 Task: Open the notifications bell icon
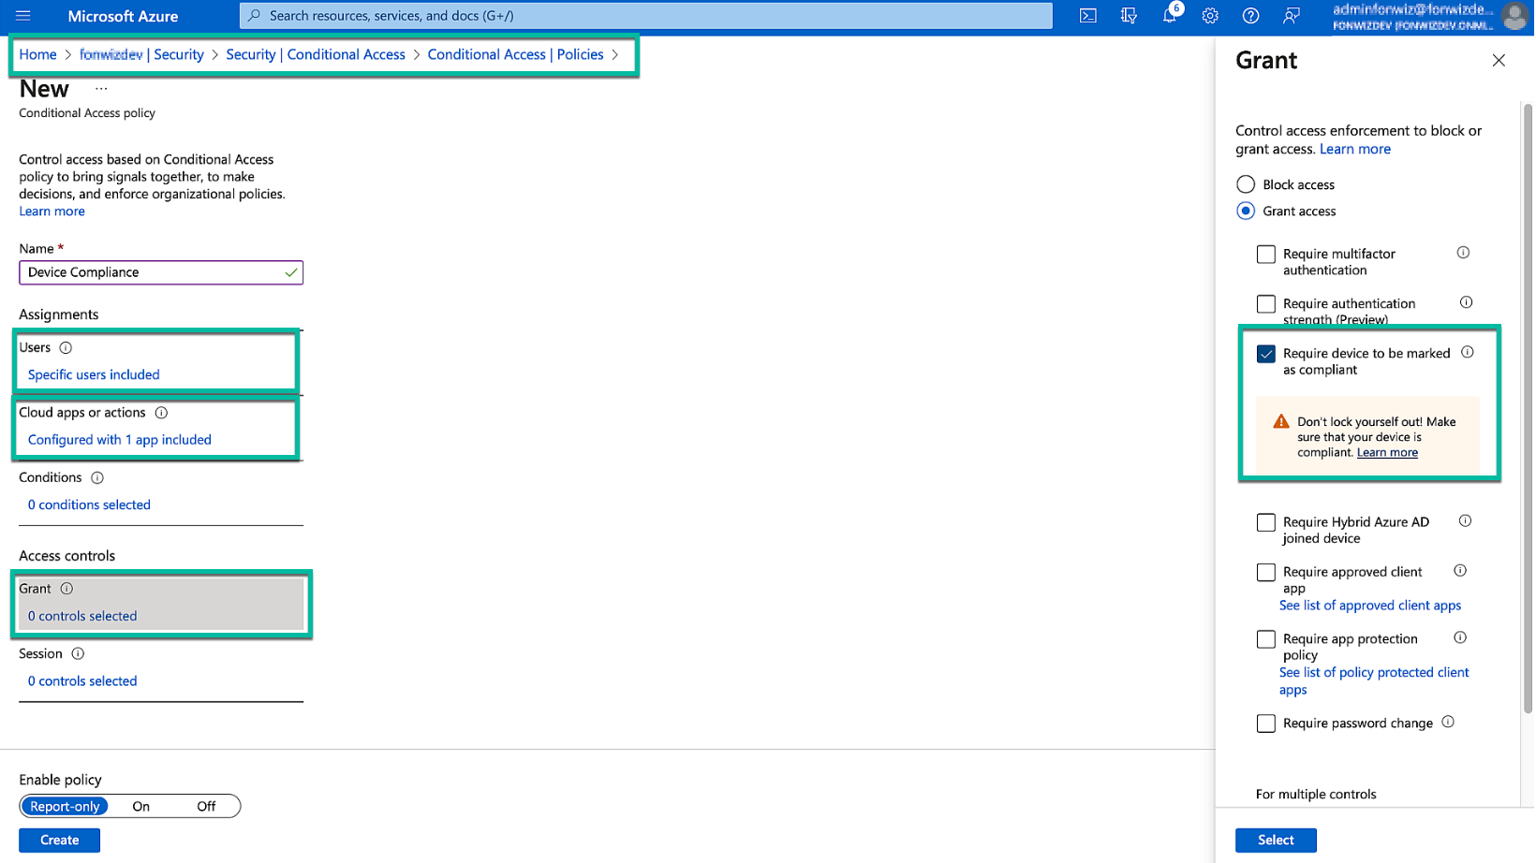[x=1169, y=16]
